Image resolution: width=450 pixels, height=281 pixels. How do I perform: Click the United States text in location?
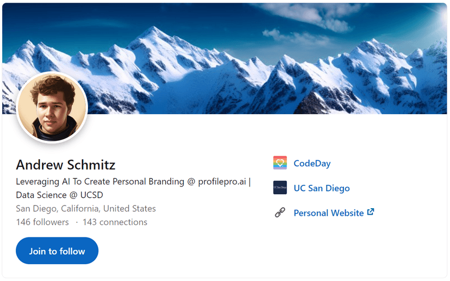coord(129,209)
